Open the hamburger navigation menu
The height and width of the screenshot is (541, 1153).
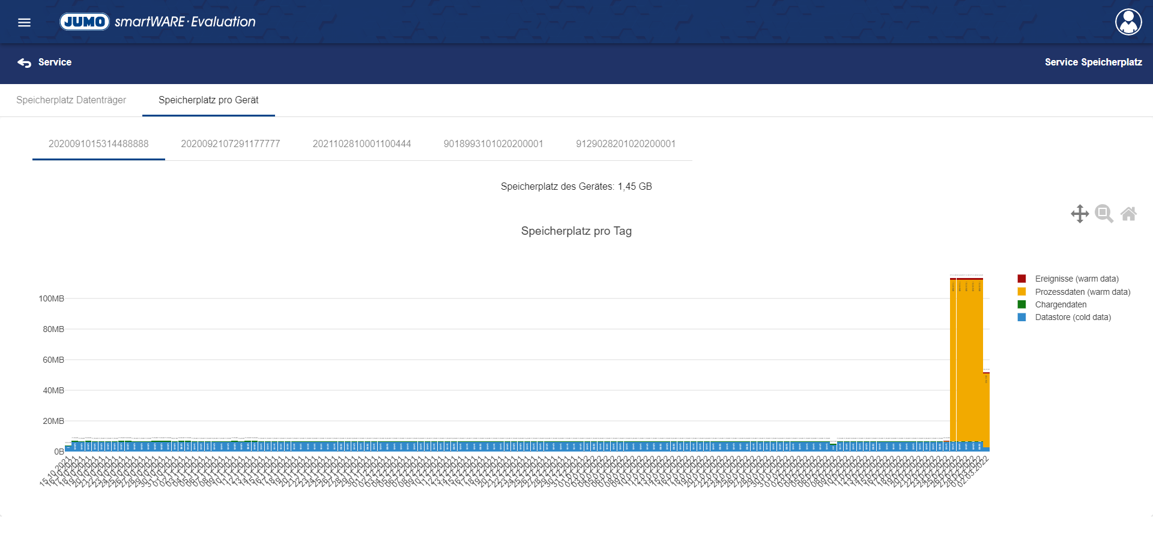pyautogui.click(x=24, y=22)
